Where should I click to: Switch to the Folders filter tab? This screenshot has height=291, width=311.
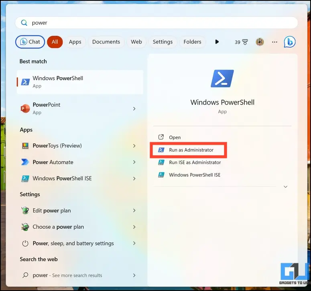pyautogui.click(x=192, y=42)
